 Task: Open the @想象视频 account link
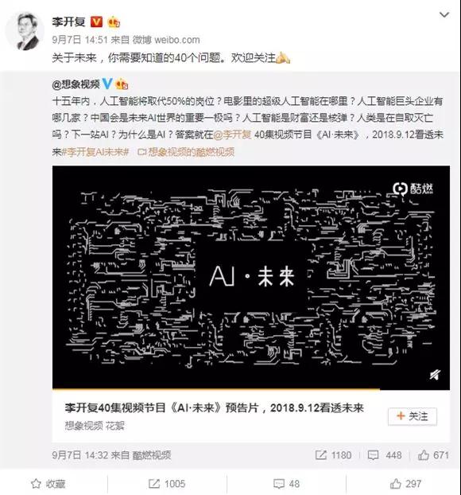(76, 84)
